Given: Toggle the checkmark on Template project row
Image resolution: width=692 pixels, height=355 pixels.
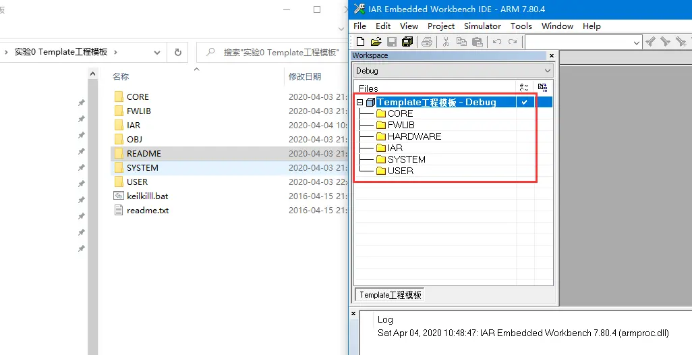Looking at the screenshot, I should 524,103.
